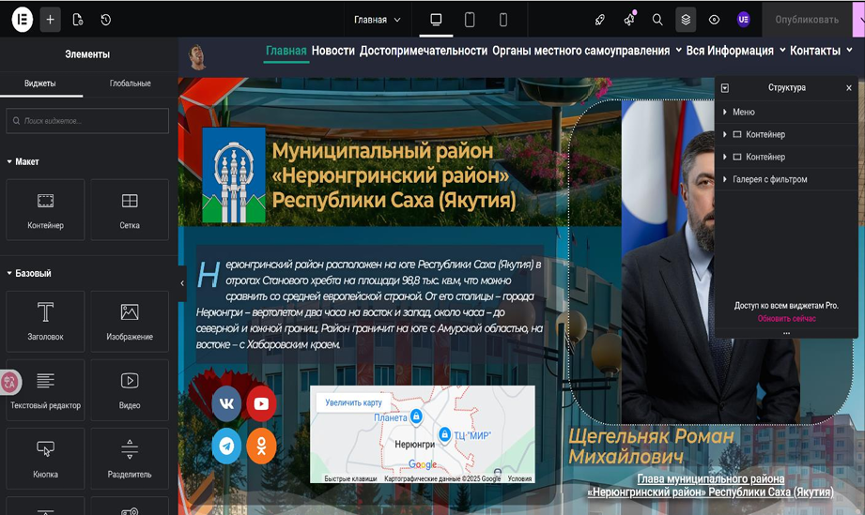The image size is (865, 515).
Task: Open the finder search icon
Action: [x=657, y=20]
